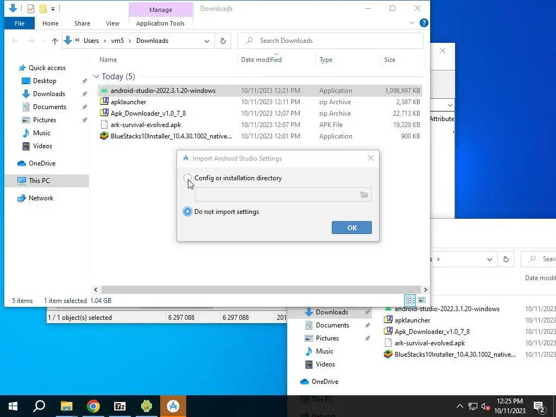Select the apklauncher zip archive icon

click(x=104, y=102)
